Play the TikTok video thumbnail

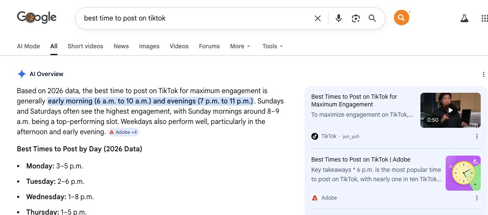click(x=450, y=110)
